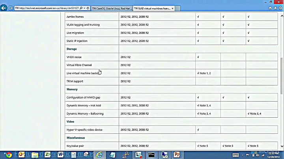Open PowerPoint from the taskbar
This screenshot has height=159, width=284.
(177, 155)
